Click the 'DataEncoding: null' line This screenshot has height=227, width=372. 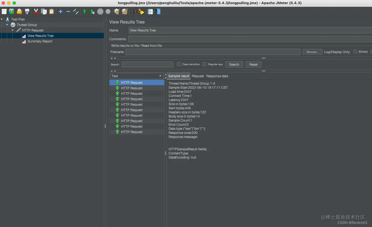tap(182, 157)
